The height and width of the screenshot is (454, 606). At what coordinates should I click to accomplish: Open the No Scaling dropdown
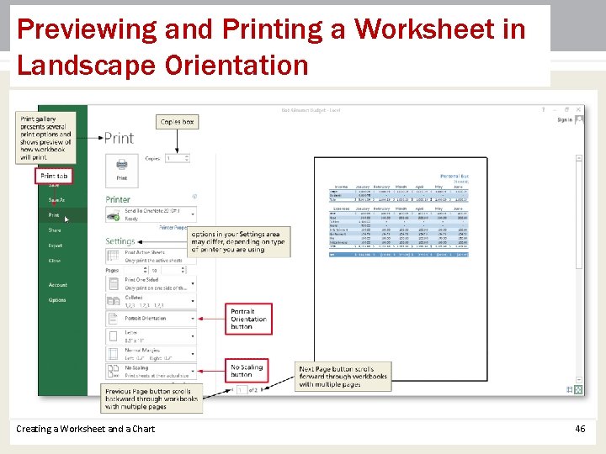coord(151,372)
